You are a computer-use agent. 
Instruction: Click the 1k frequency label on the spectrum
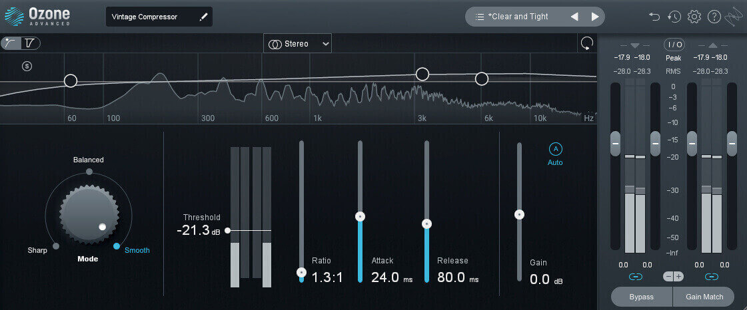tap(317, 118)
